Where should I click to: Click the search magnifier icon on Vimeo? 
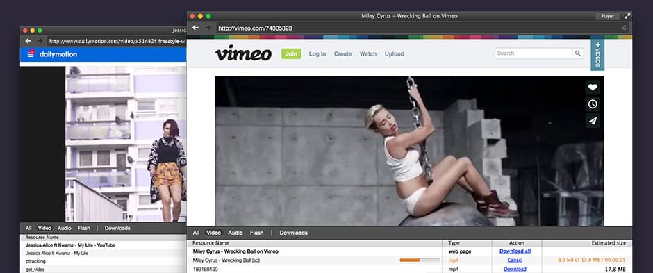click(x=577, y=53)
